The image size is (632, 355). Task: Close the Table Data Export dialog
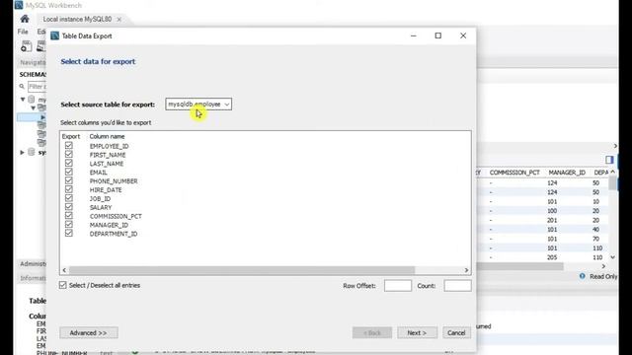463,35
